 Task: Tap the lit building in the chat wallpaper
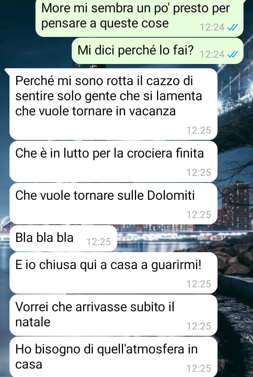pos(236,206)
